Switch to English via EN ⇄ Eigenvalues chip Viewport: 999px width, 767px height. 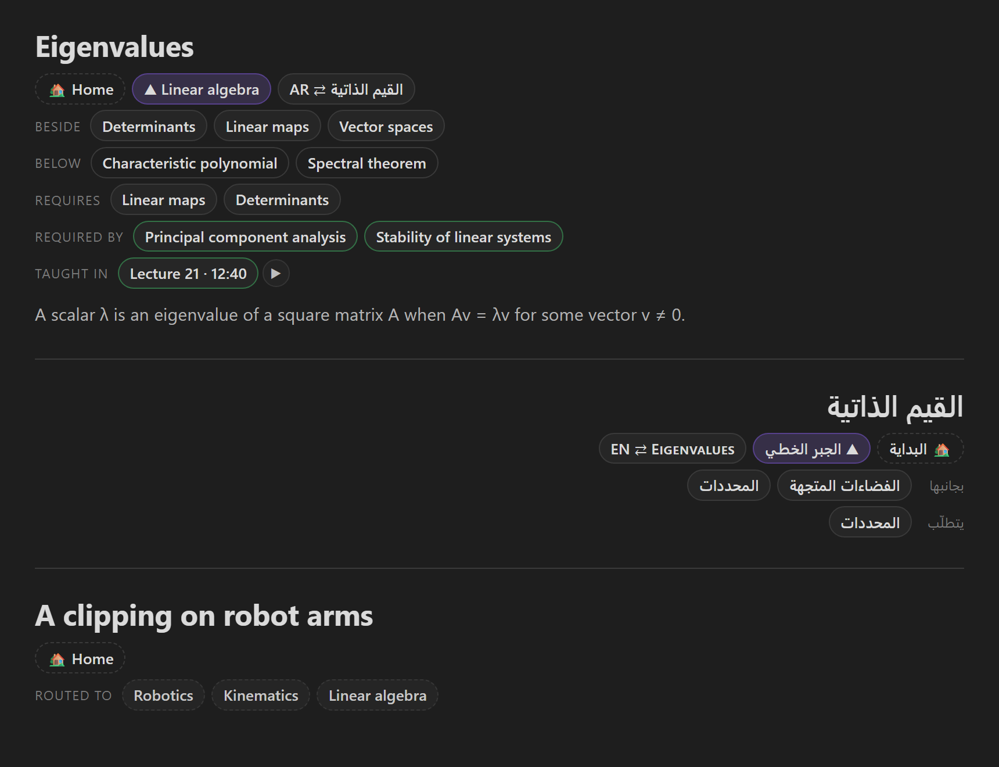point(673,449)
